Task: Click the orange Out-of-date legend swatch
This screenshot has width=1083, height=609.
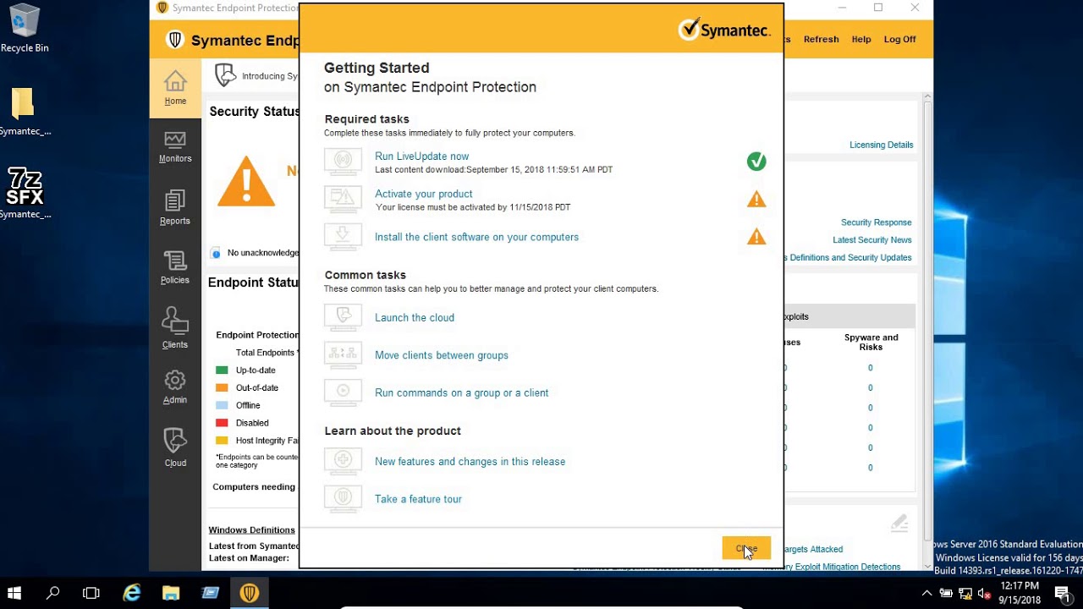Action: pos(222,388)
